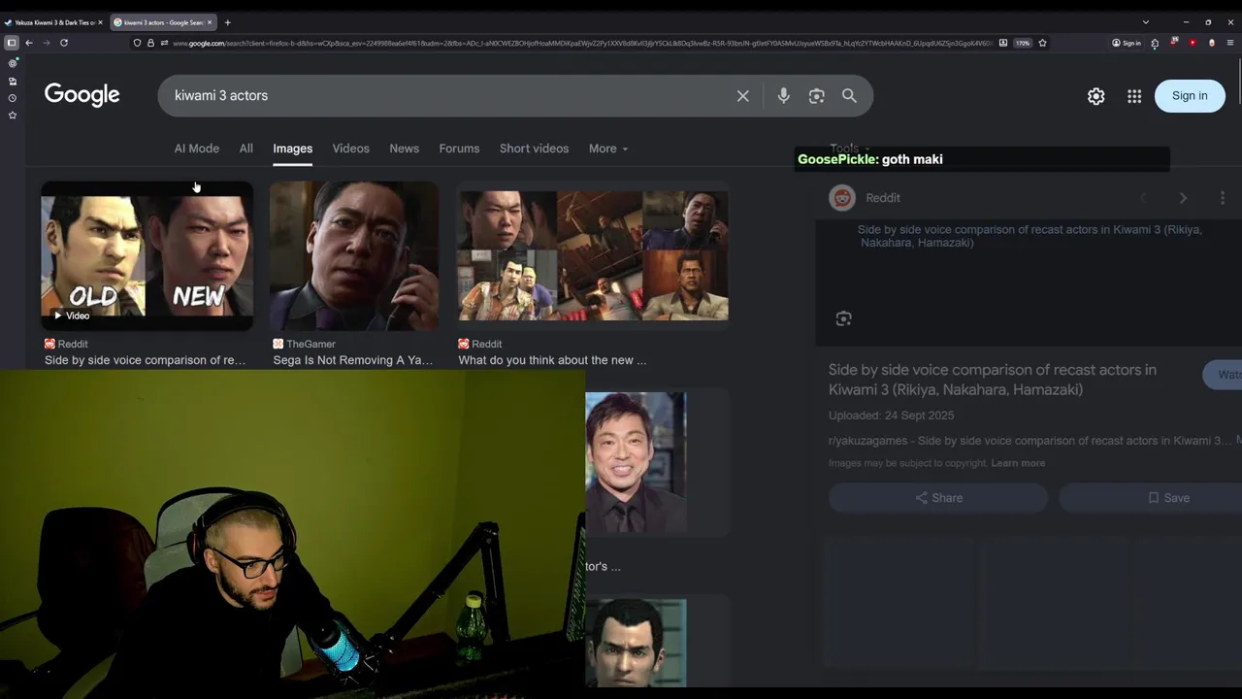
Task: Open the tracking protection shield icon
Action: pos(137,43)
